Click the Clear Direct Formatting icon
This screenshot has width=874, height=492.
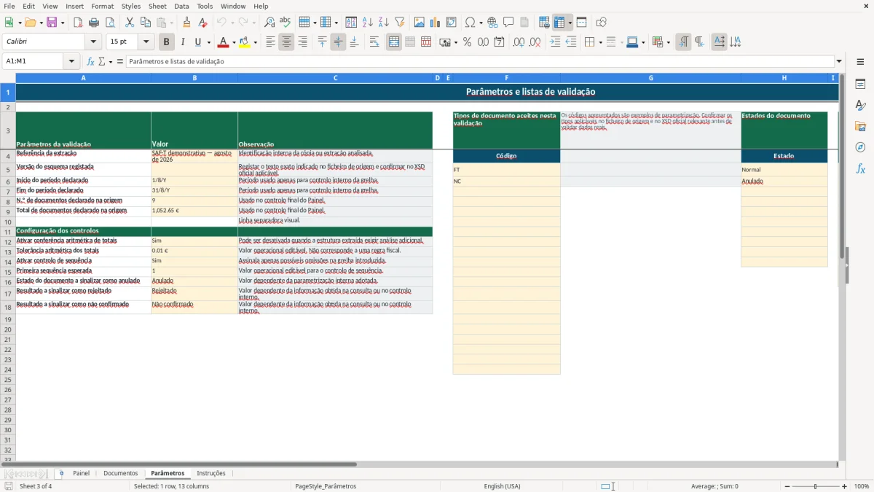click(203, 23)
